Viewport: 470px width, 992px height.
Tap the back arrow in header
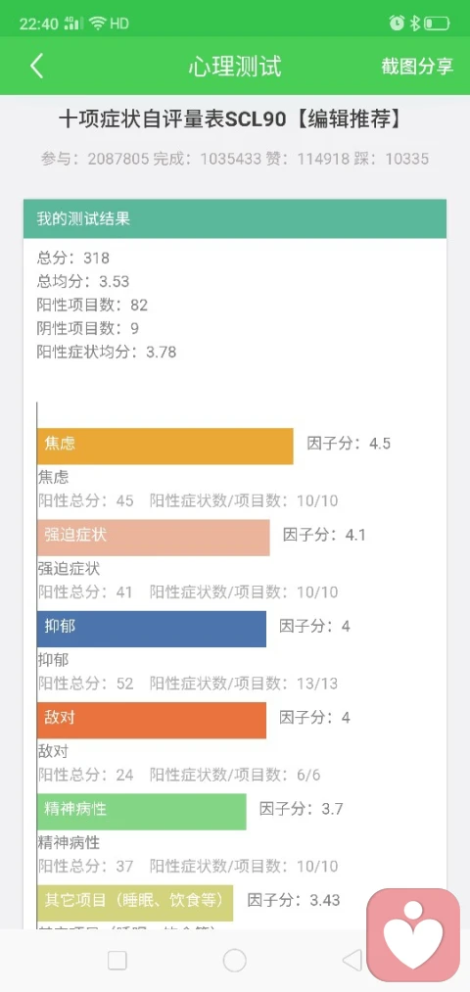coord(36,67)
